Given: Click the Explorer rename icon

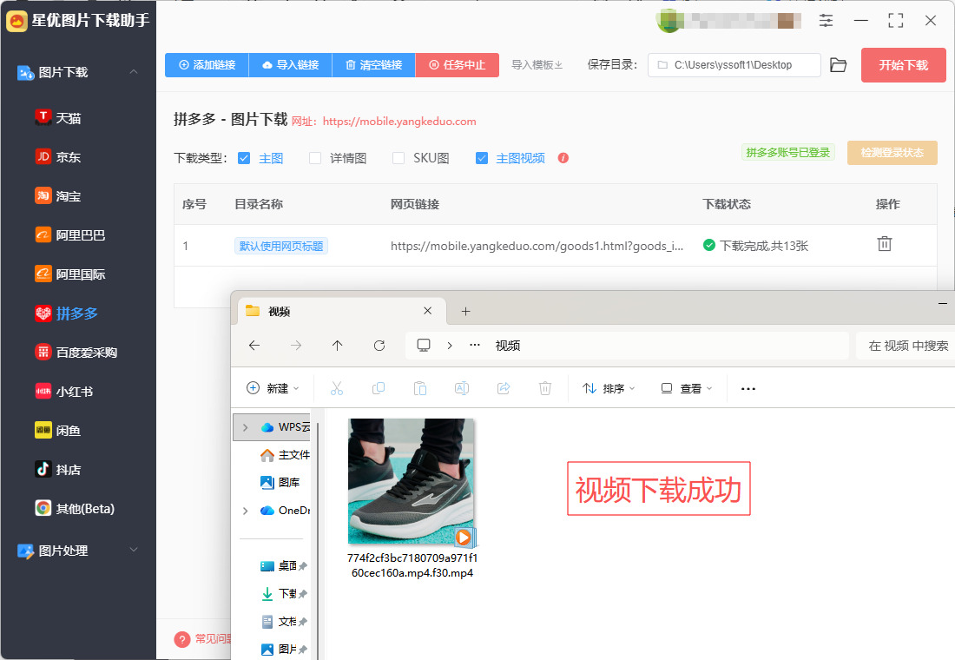Looking at the screenshot, I should coord(462,388).
